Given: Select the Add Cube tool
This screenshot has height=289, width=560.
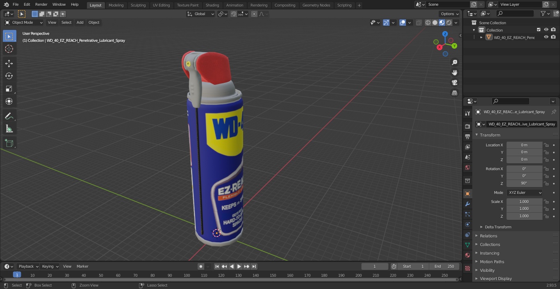Looking at the screenshot, I should (x=9, y=143).
